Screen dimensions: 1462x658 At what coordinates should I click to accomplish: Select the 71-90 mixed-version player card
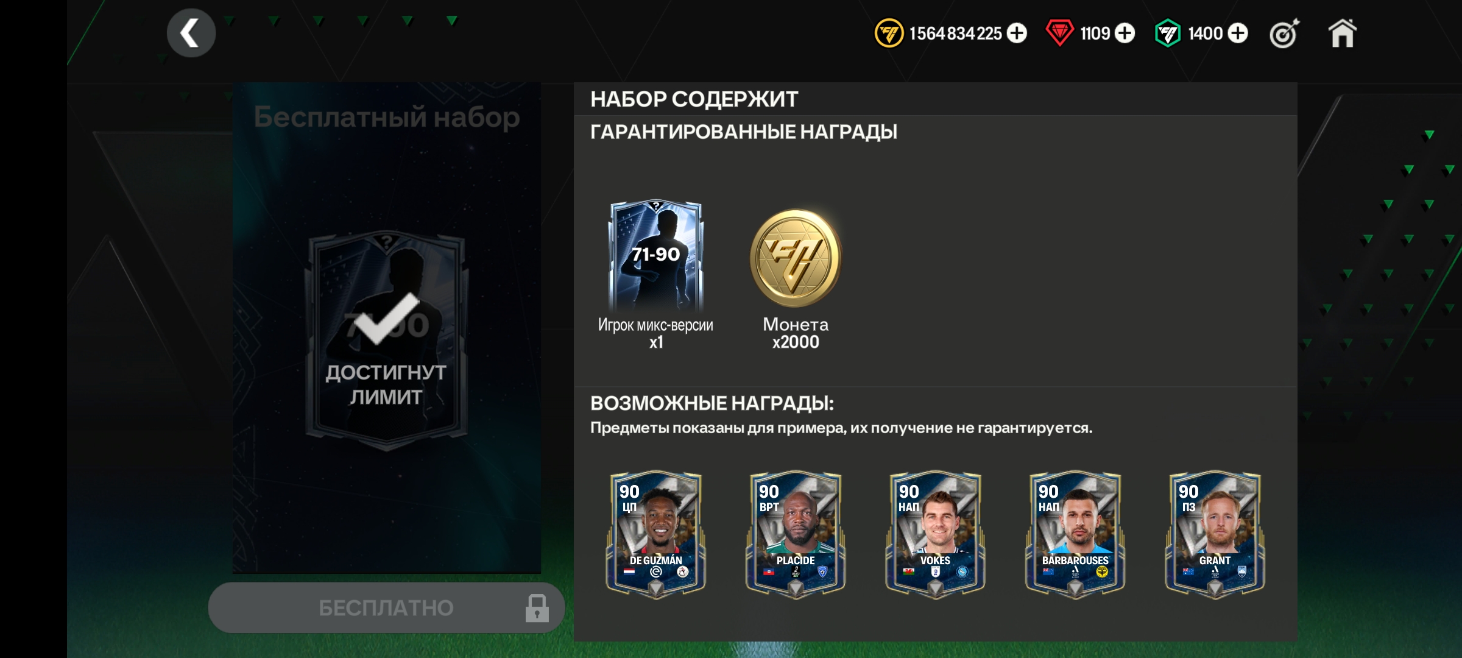click(655, 256)
